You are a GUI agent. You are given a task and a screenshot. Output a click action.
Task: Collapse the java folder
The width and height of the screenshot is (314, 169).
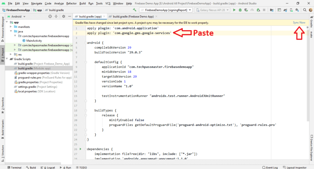[11, 31]
